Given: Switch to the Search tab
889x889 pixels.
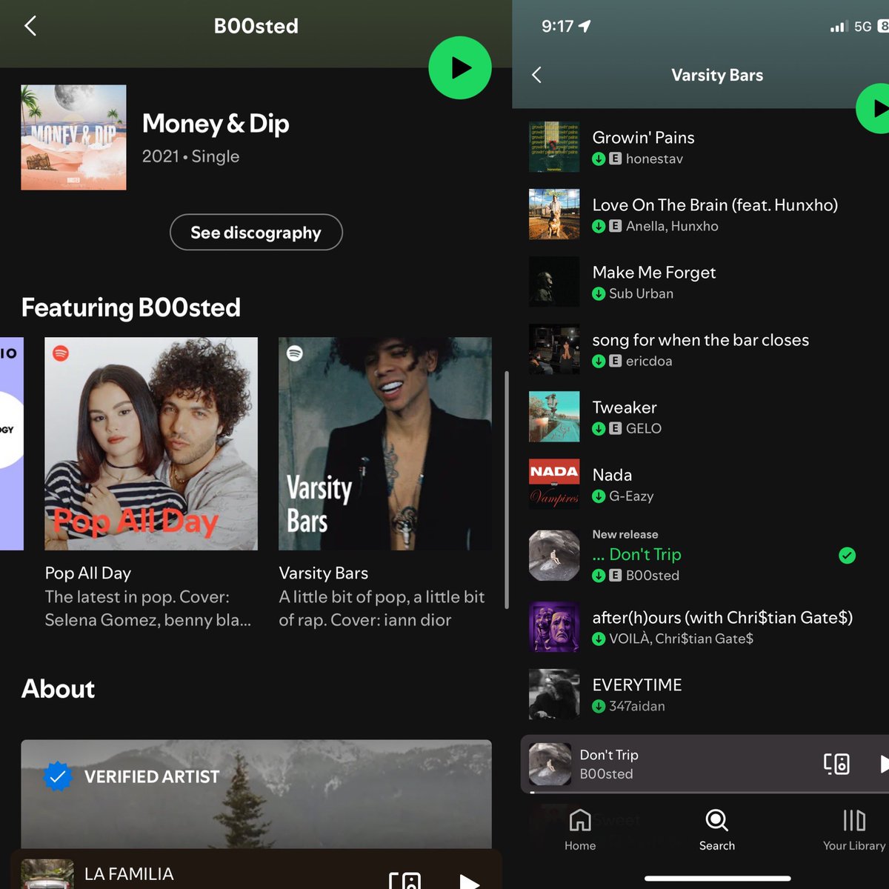Looking at the screenshot, I should click(x=717, y=830).
